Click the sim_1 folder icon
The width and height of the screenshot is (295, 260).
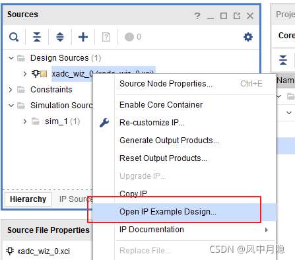36,121
